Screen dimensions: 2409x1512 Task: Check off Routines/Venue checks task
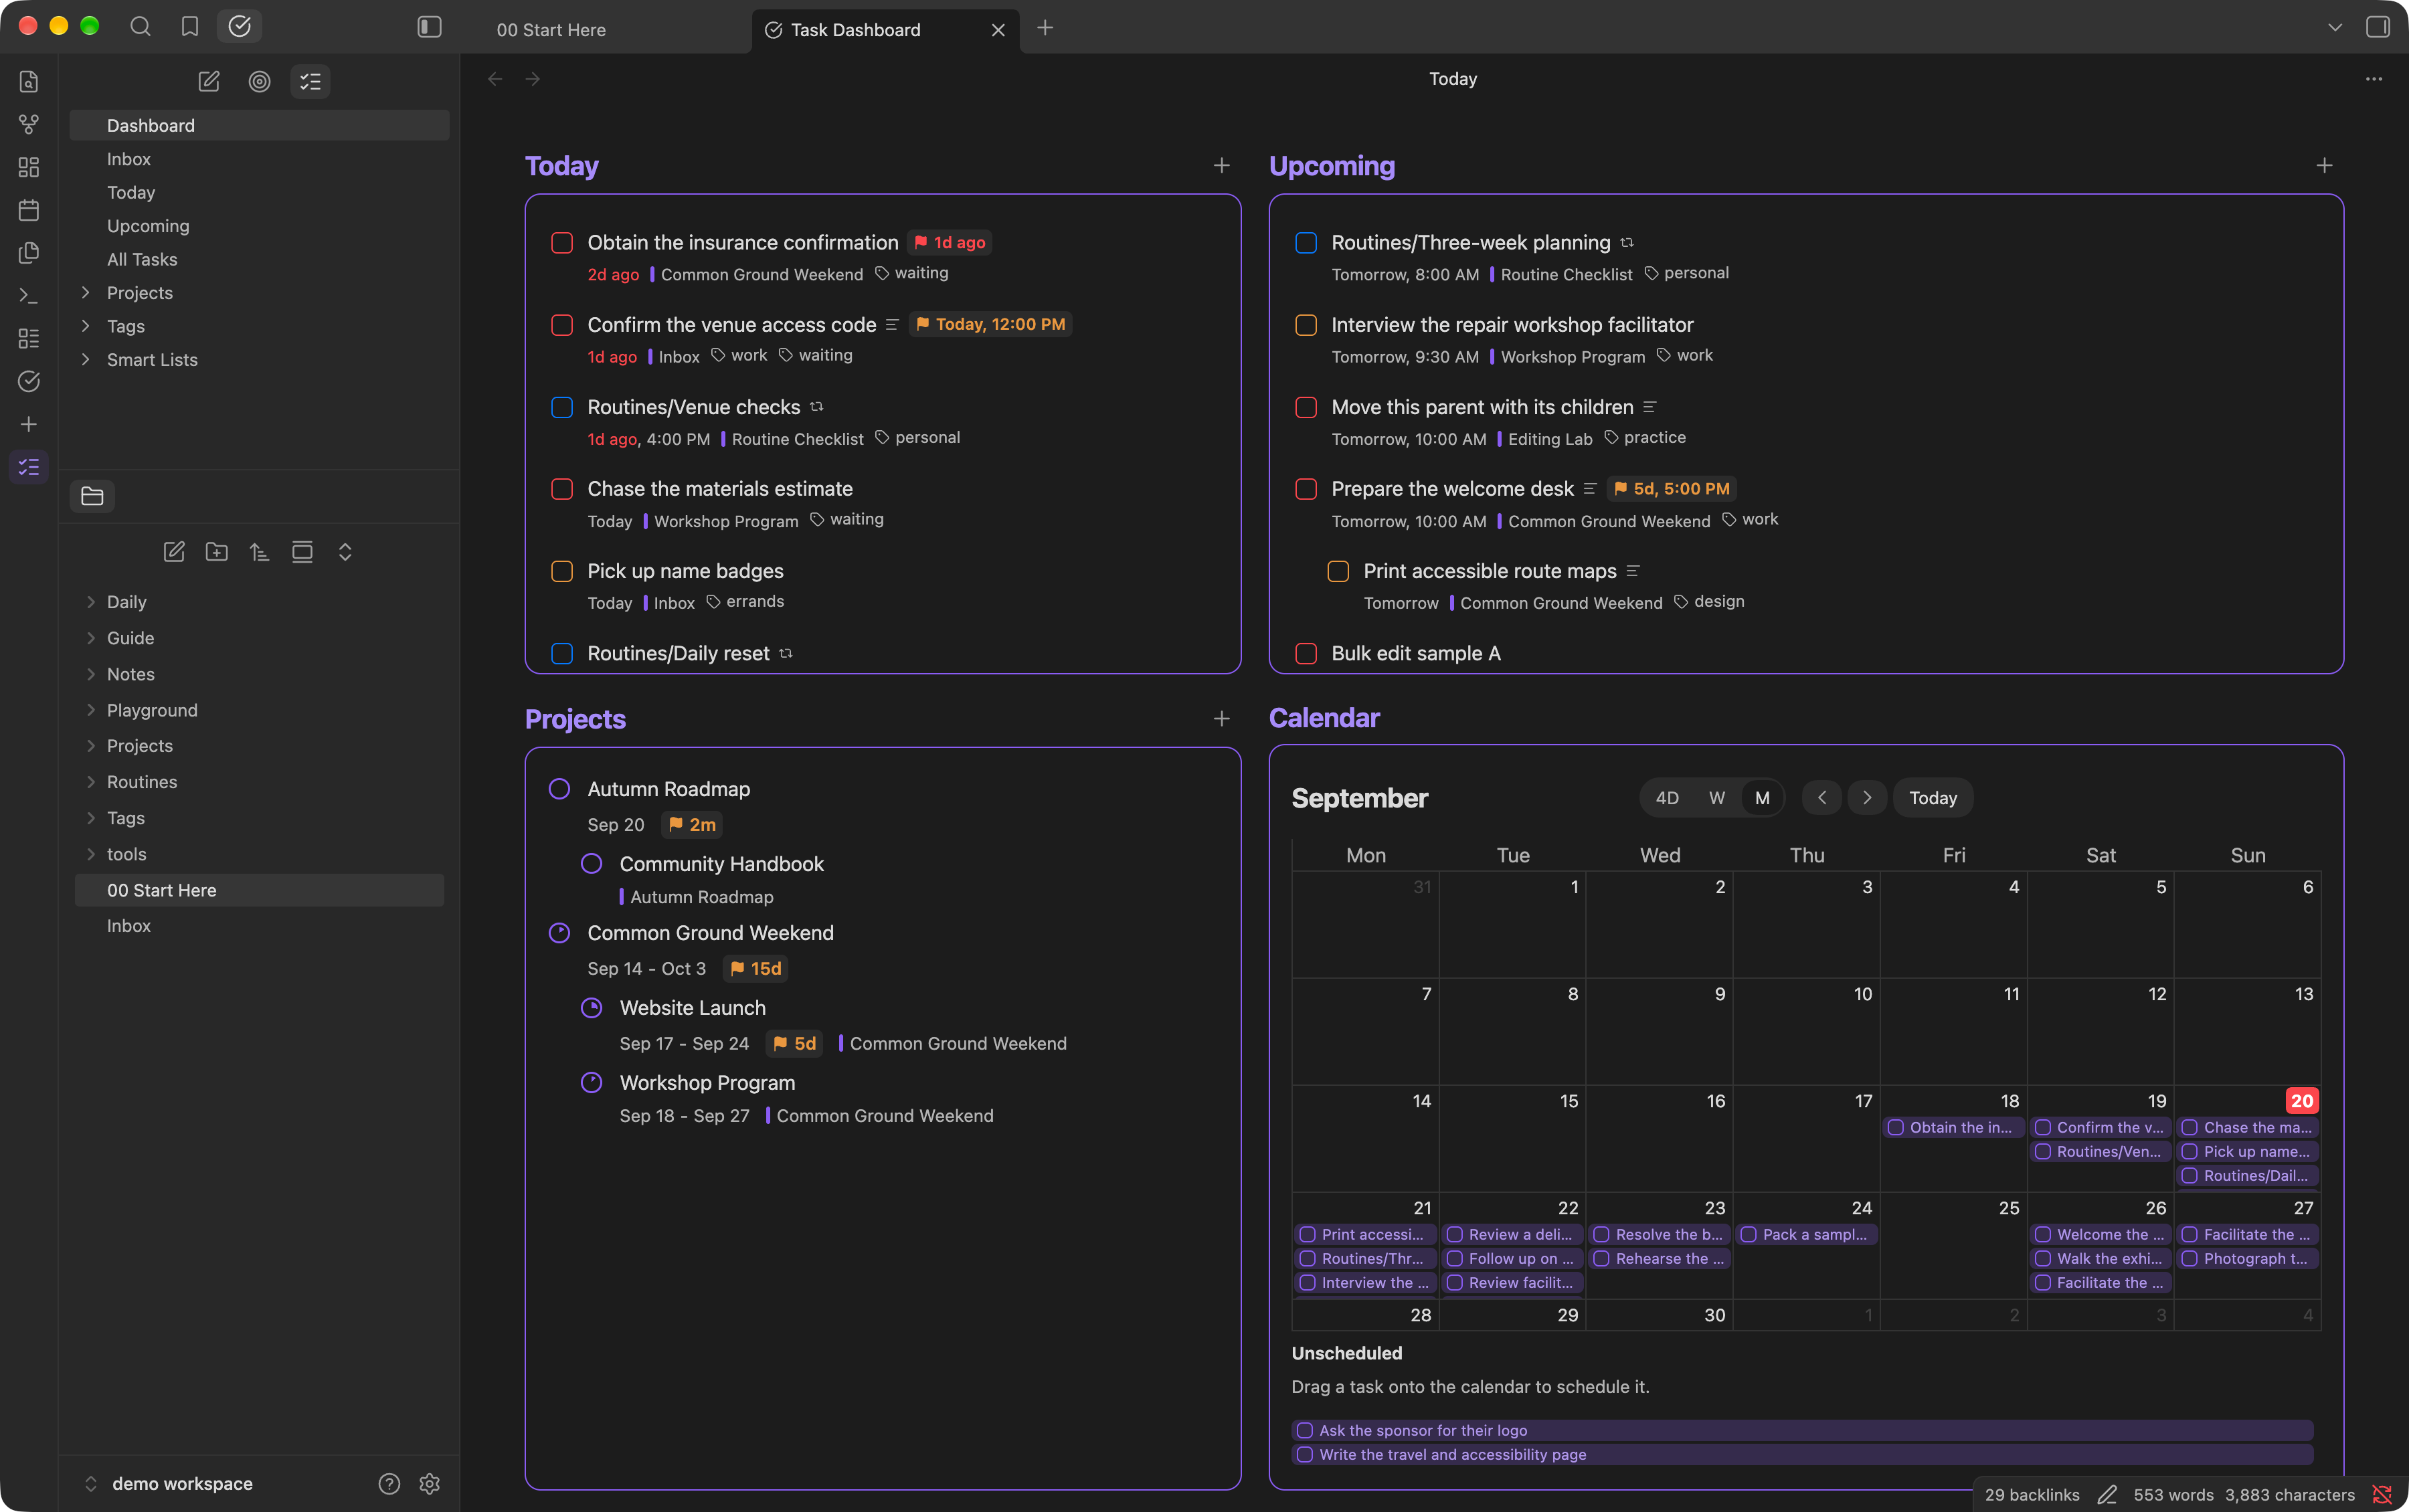(562, 407)
